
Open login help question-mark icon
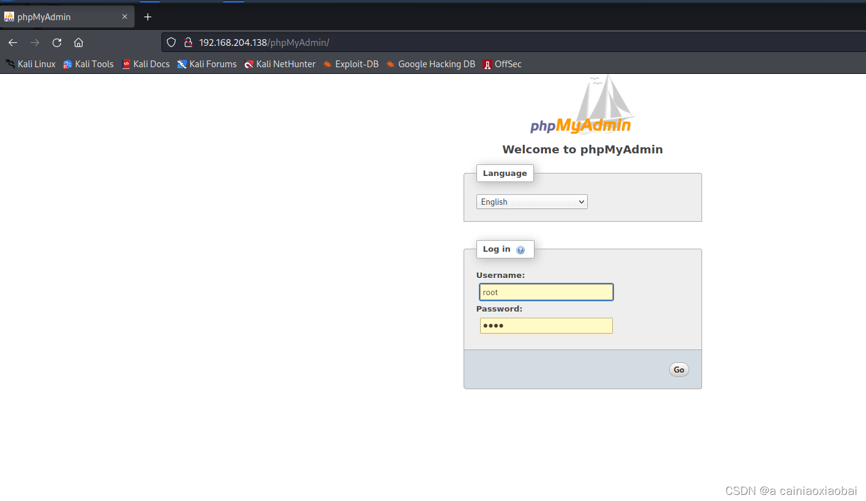[520, 250]
